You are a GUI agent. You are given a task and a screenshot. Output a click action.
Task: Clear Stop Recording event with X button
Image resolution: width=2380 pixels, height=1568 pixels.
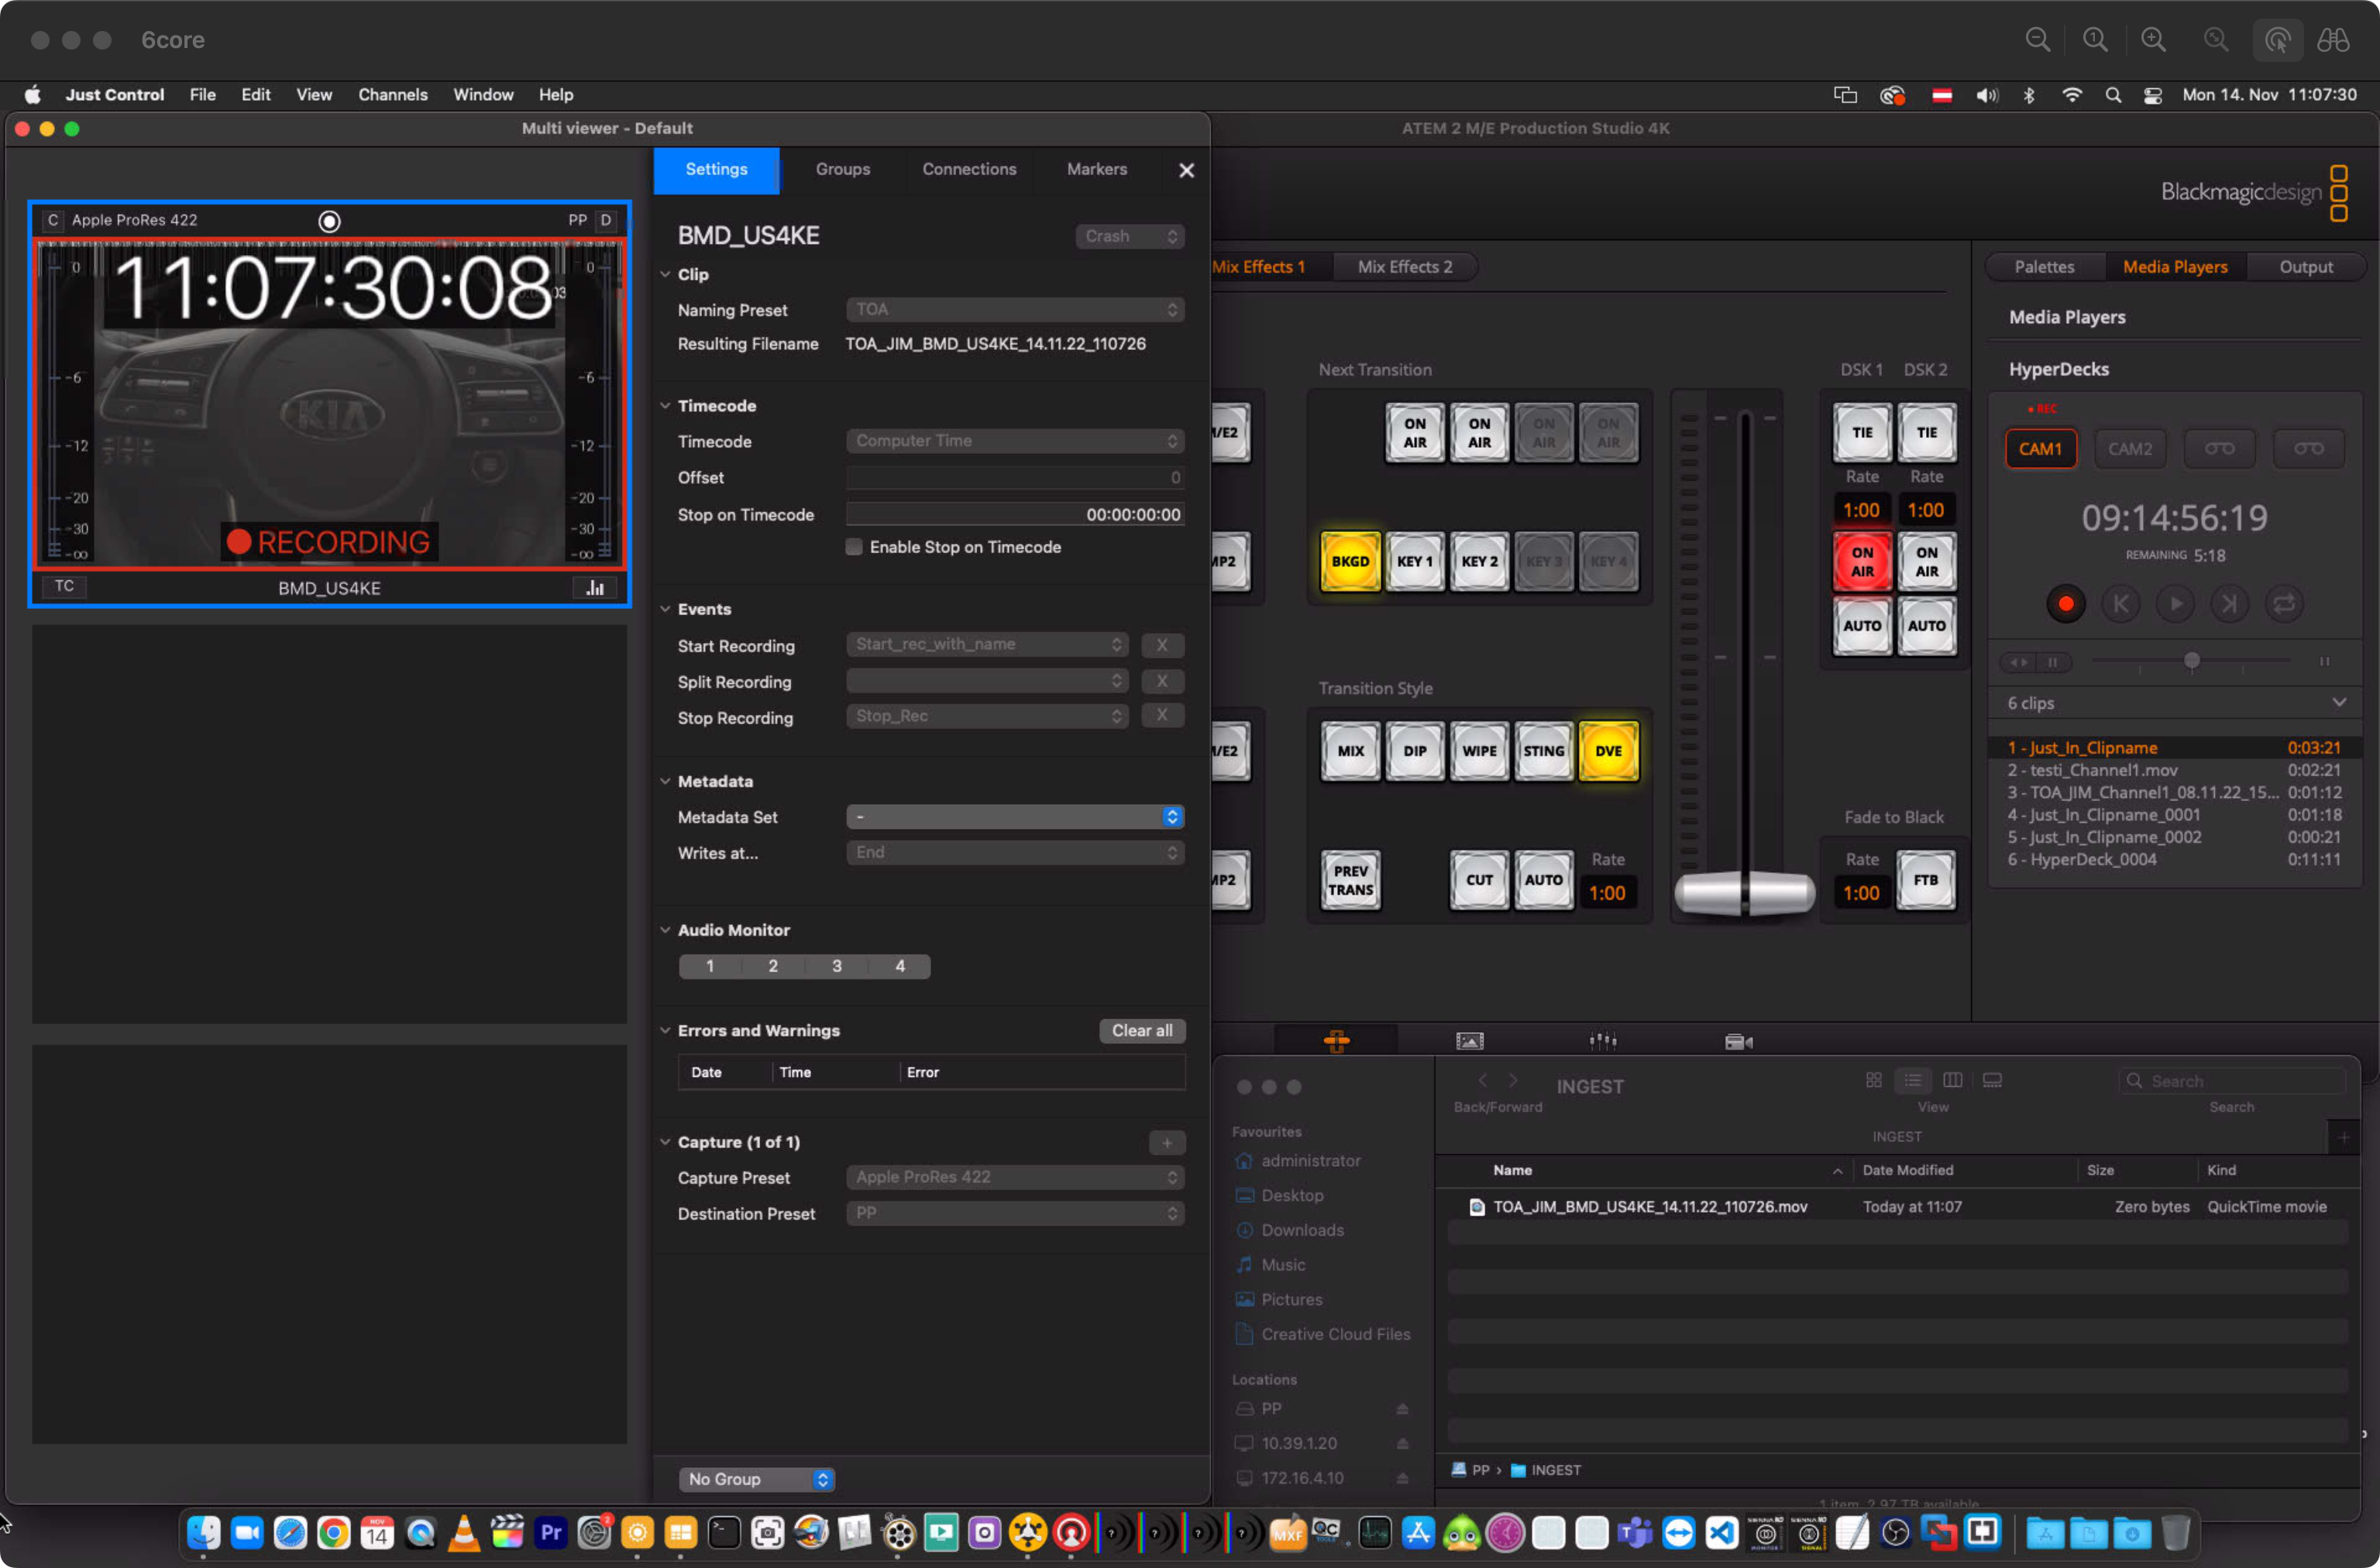coord(1162,716)
